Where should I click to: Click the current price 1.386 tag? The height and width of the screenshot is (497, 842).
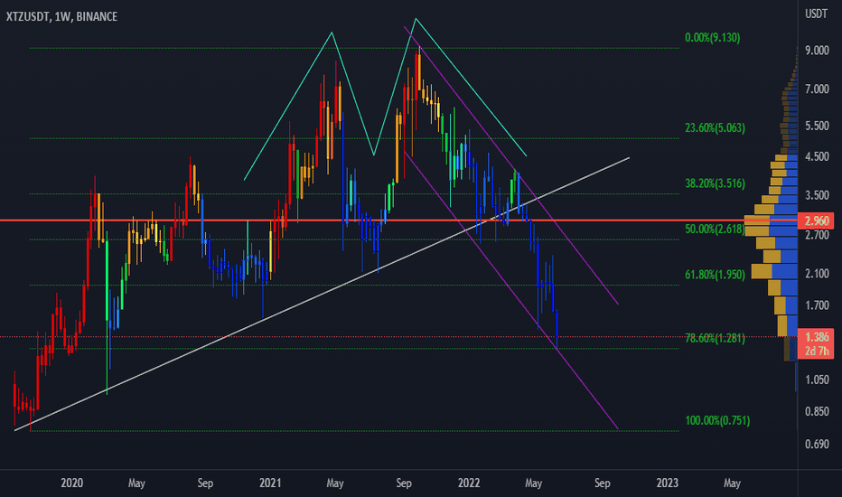pyautogui.click(x=816, y=337)
